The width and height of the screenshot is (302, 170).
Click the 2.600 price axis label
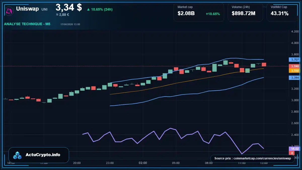[x=295, y=123]
